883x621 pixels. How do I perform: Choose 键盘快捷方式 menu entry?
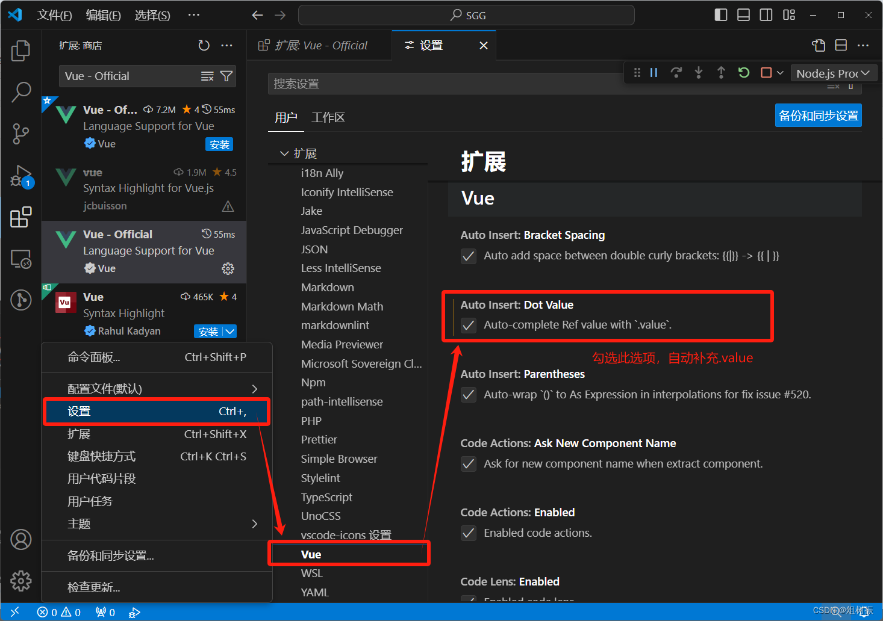tap(157, 456)
